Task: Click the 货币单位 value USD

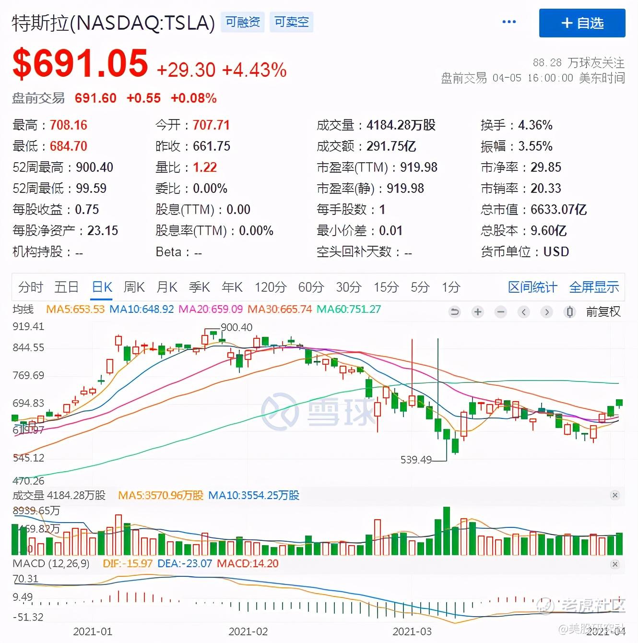Action: (556, 252)
